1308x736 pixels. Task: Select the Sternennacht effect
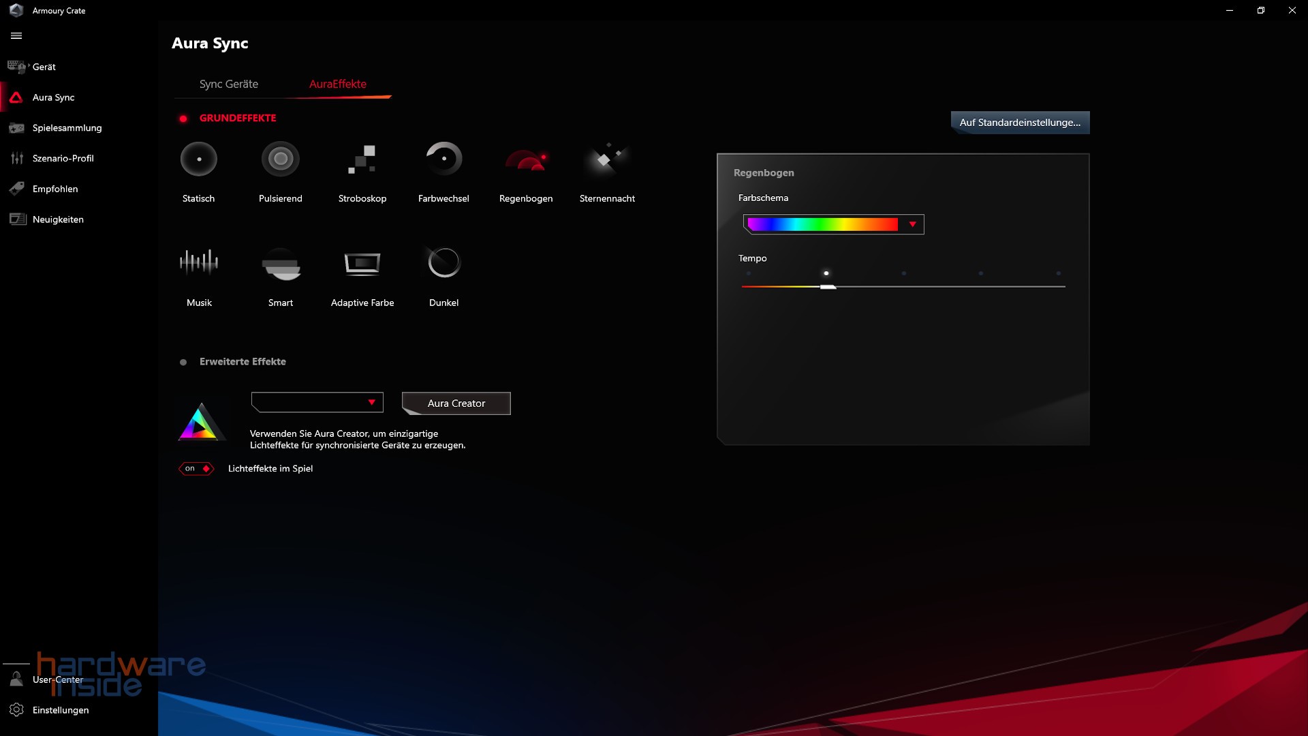pyautogui.click(x=607, y=170)
